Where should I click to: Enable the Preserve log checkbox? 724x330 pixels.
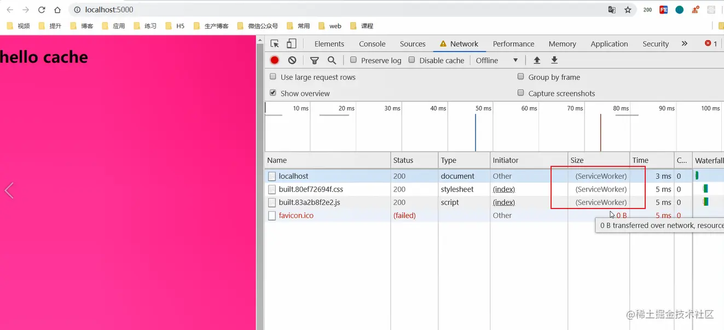pos(354,60)
